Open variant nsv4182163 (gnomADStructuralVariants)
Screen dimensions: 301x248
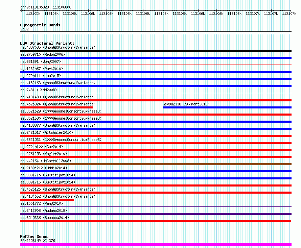(x=58, y=83)
